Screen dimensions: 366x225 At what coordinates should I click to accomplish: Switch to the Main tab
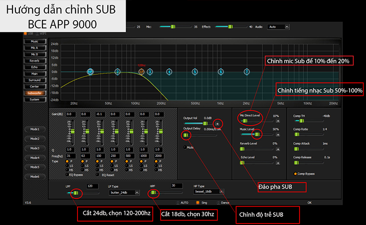tap(35, 74)
